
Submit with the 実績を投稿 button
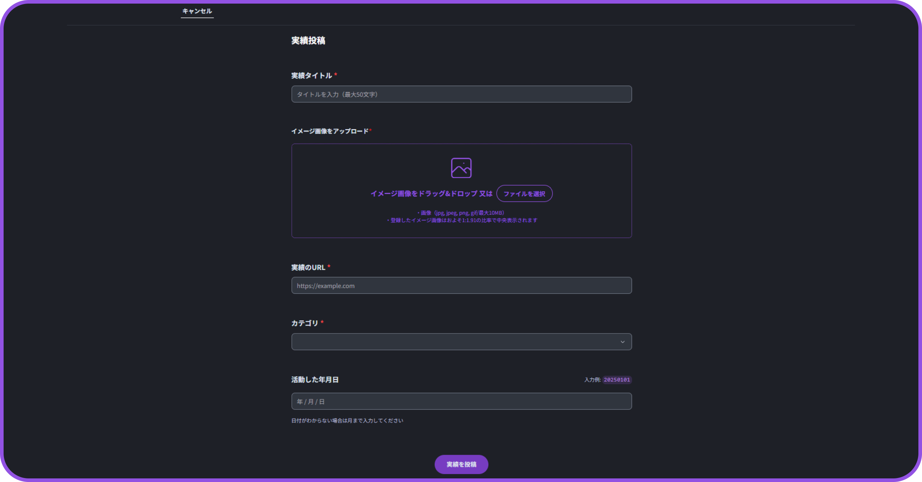pyautogui.click(x=461, y=464)
